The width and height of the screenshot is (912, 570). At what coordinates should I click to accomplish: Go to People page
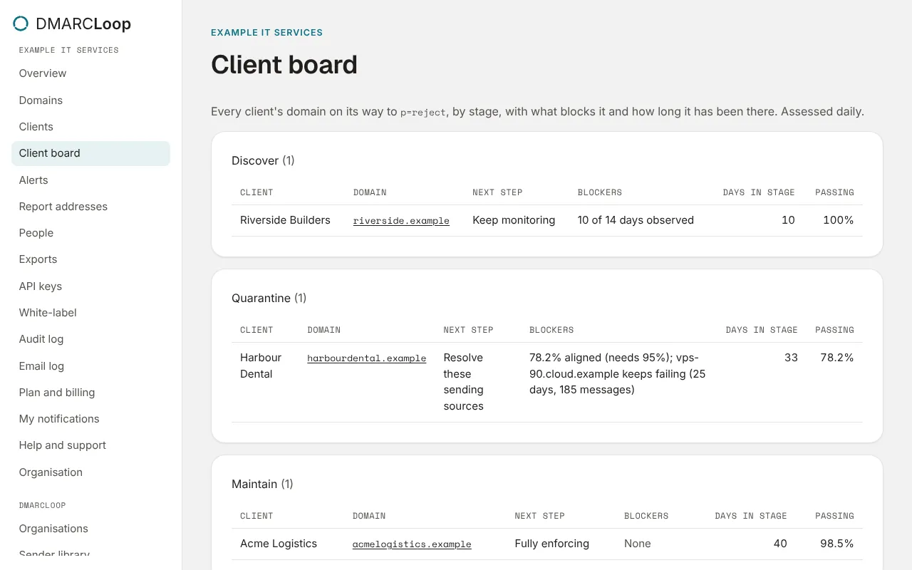pyautogui.click(x=90, y=233)
